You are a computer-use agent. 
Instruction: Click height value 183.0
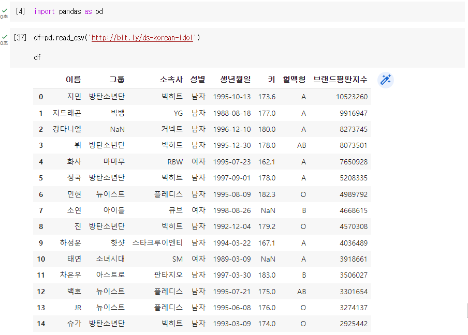pos(267,275)
